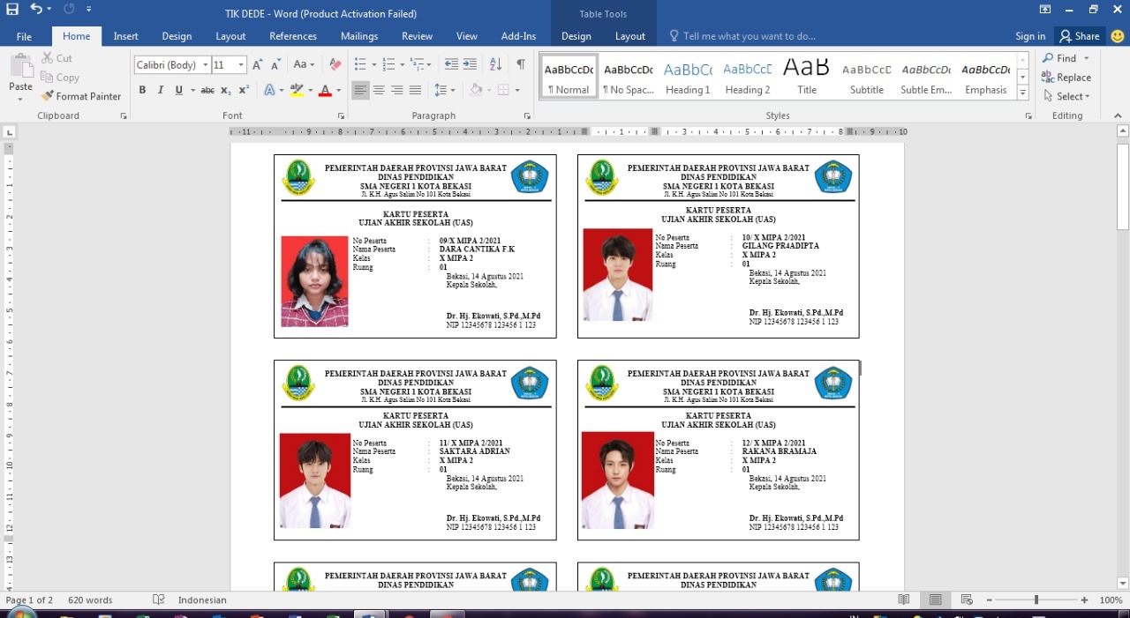Sort the selected paragraphs

(x=495, y=64)
